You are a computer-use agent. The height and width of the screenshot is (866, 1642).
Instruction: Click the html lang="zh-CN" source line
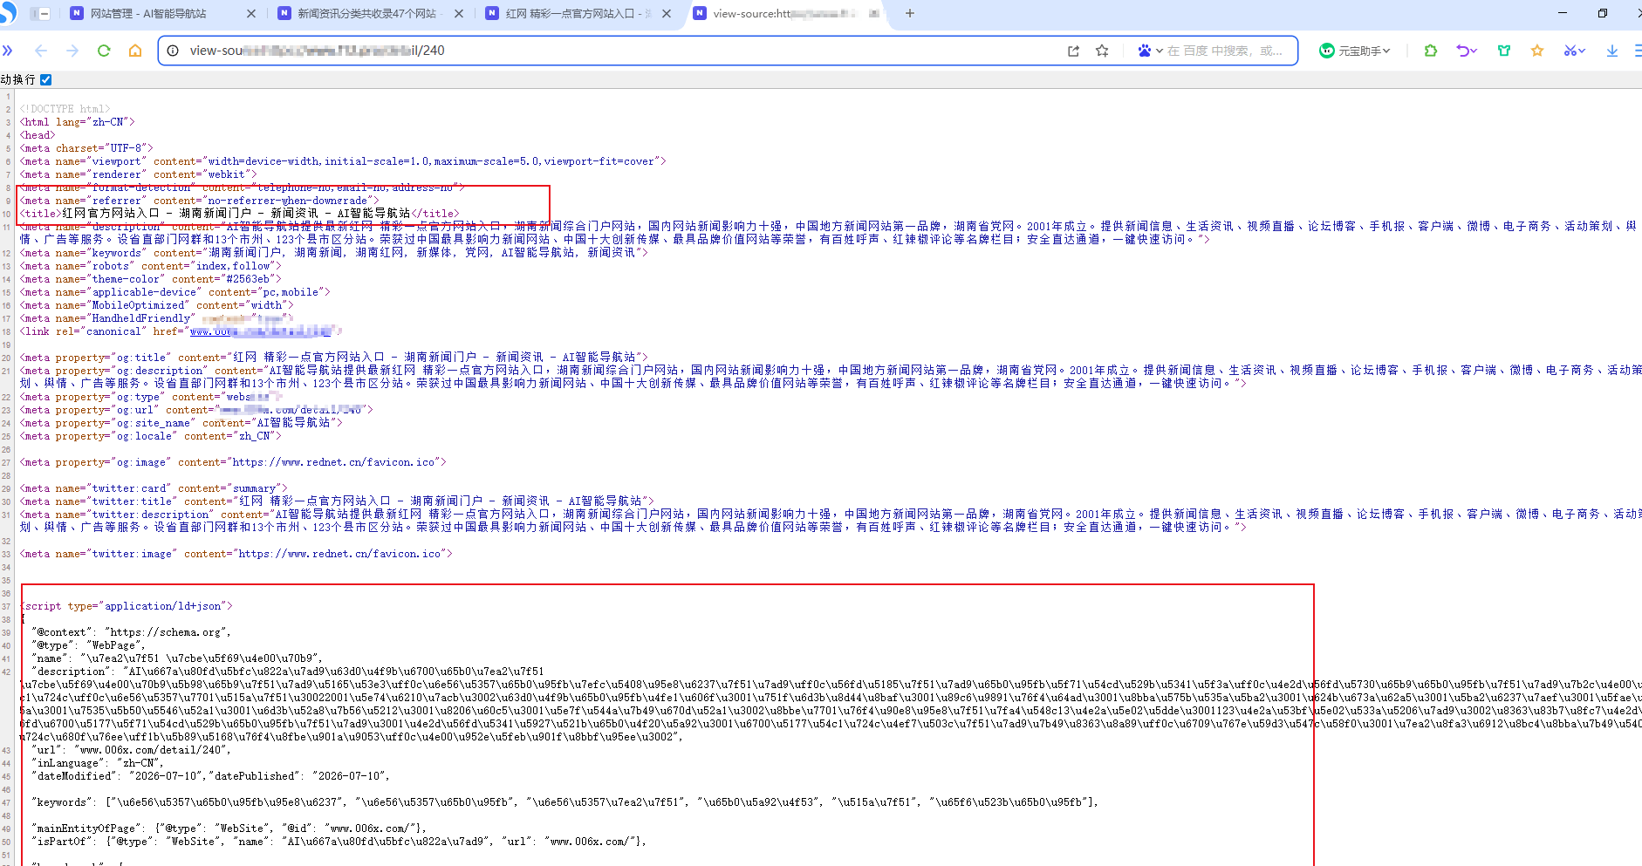[x=78, y=122]
